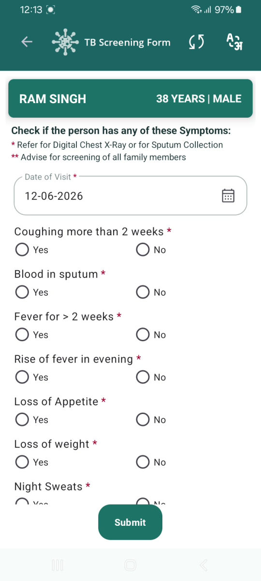Open the calendar date picker icon
The height and width of the screenshot is (581, 261).
(x=228, y=196)
